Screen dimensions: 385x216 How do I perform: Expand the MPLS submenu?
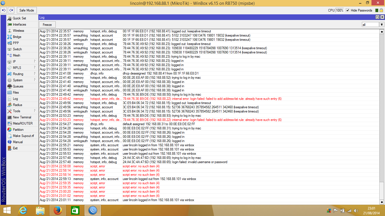[x=22, y=68]
